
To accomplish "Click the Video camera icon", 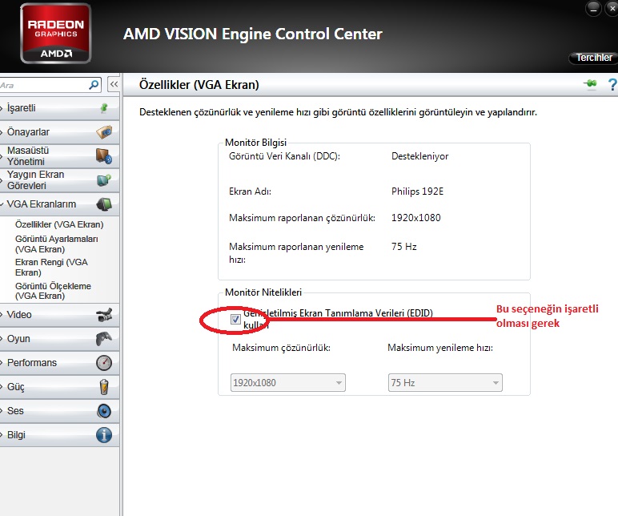I will coord(104,315).
